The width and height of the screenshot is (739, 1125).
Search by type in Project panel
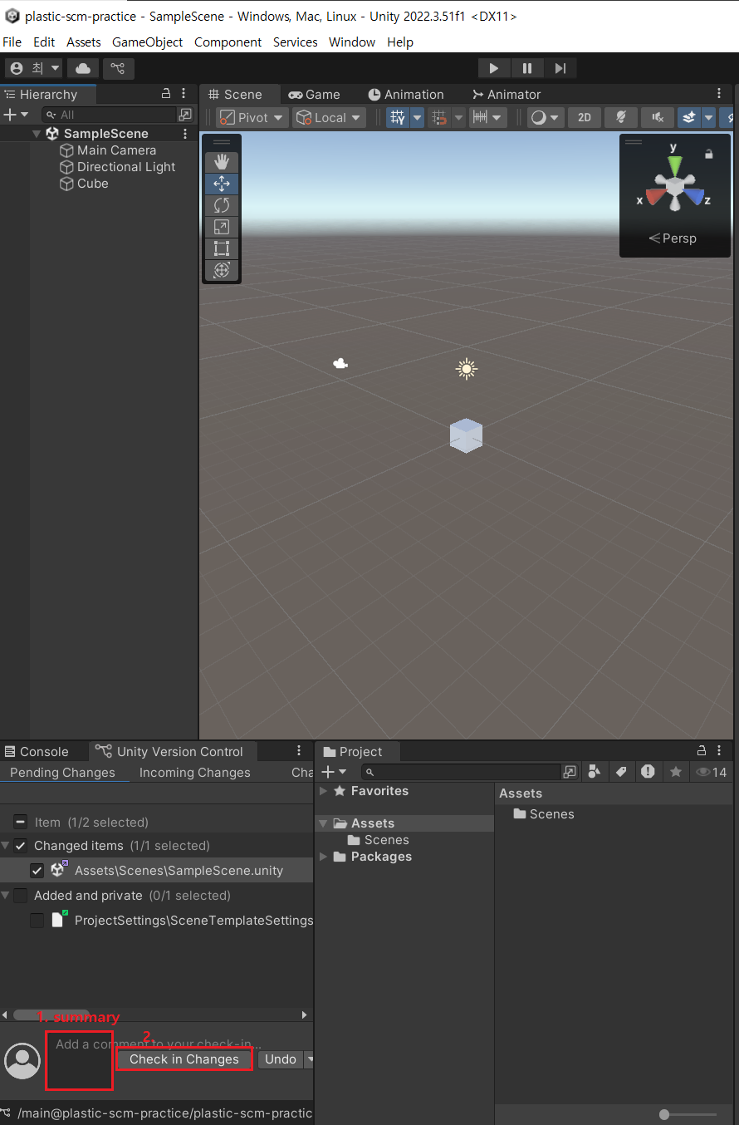click(x=594, y=772)
